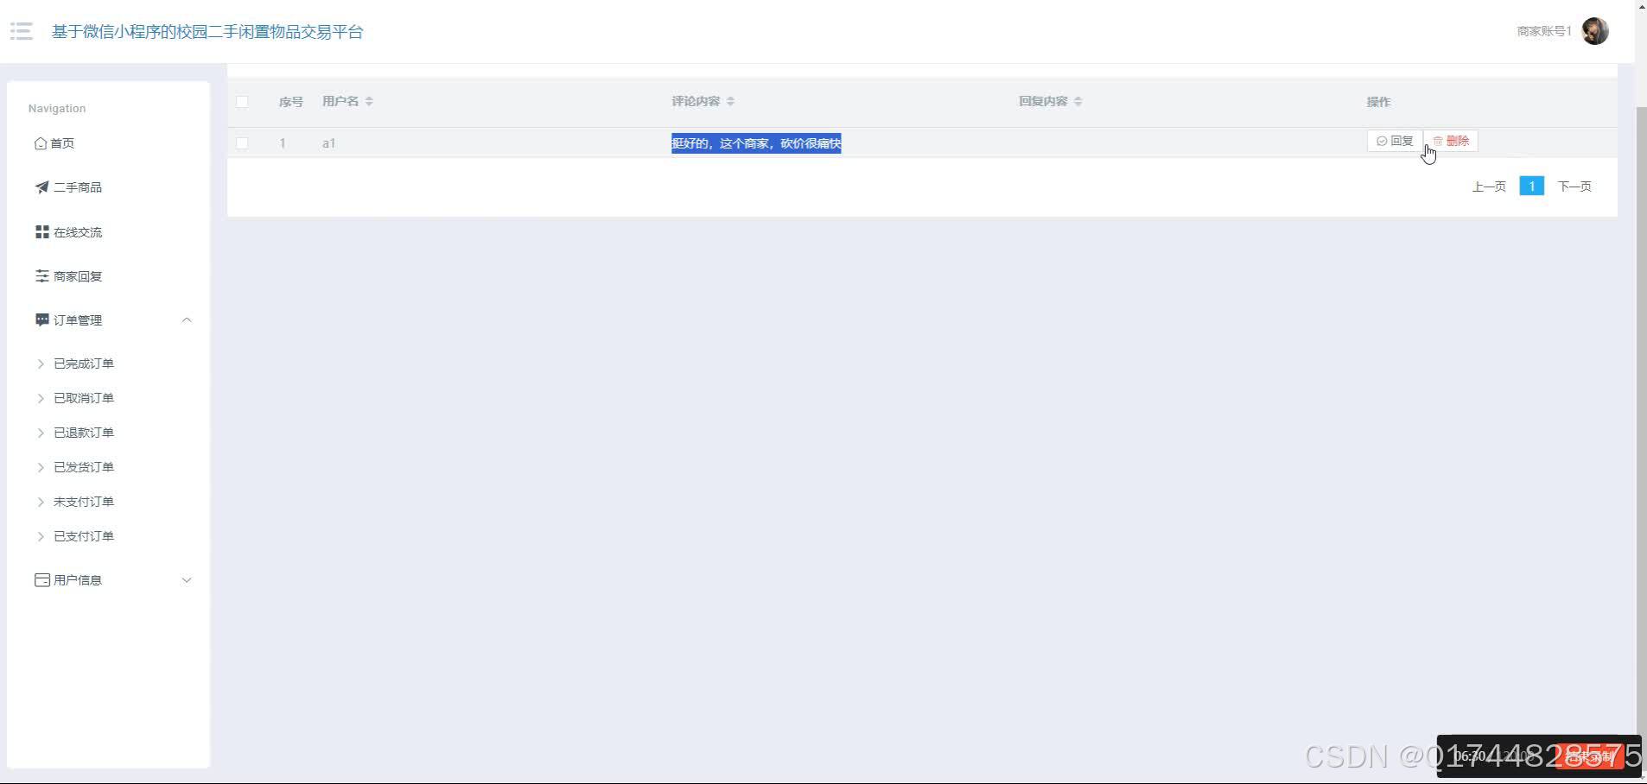Go to 二手商品 menu item
Image resolution: width=1647 pixels, height=784 pixels.
coord(78,187)
